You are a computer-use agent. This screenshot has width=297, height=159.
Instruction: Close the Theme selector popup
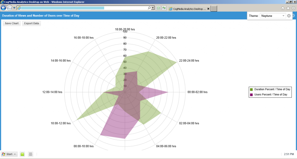(x=289, y=16)
